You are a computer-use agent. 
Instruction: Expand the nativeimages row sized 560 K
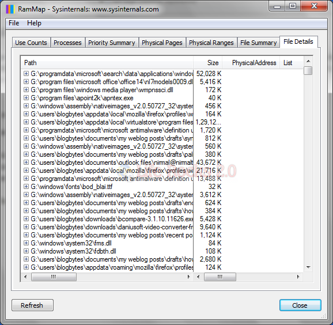point(26,146)
